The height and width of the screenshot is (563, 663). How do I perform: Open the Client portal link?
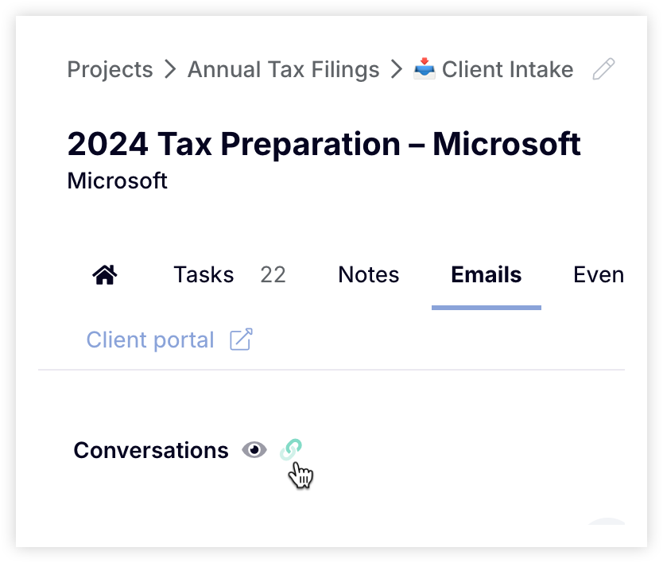[x=150, y=340]
